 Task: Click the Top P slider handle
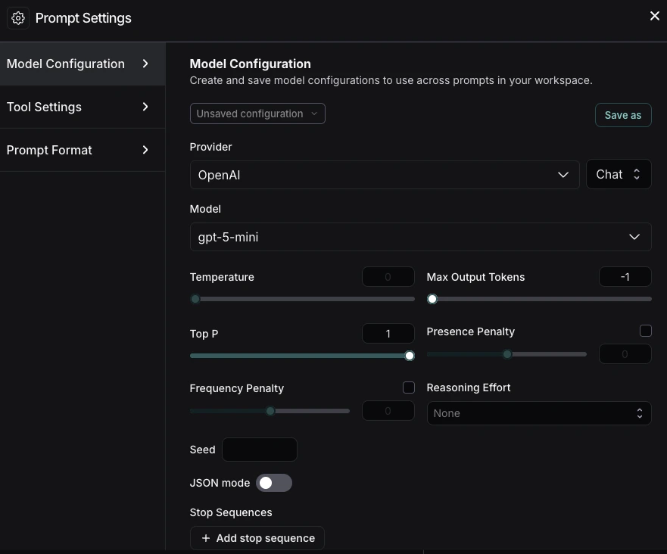(x=410, y=356)
